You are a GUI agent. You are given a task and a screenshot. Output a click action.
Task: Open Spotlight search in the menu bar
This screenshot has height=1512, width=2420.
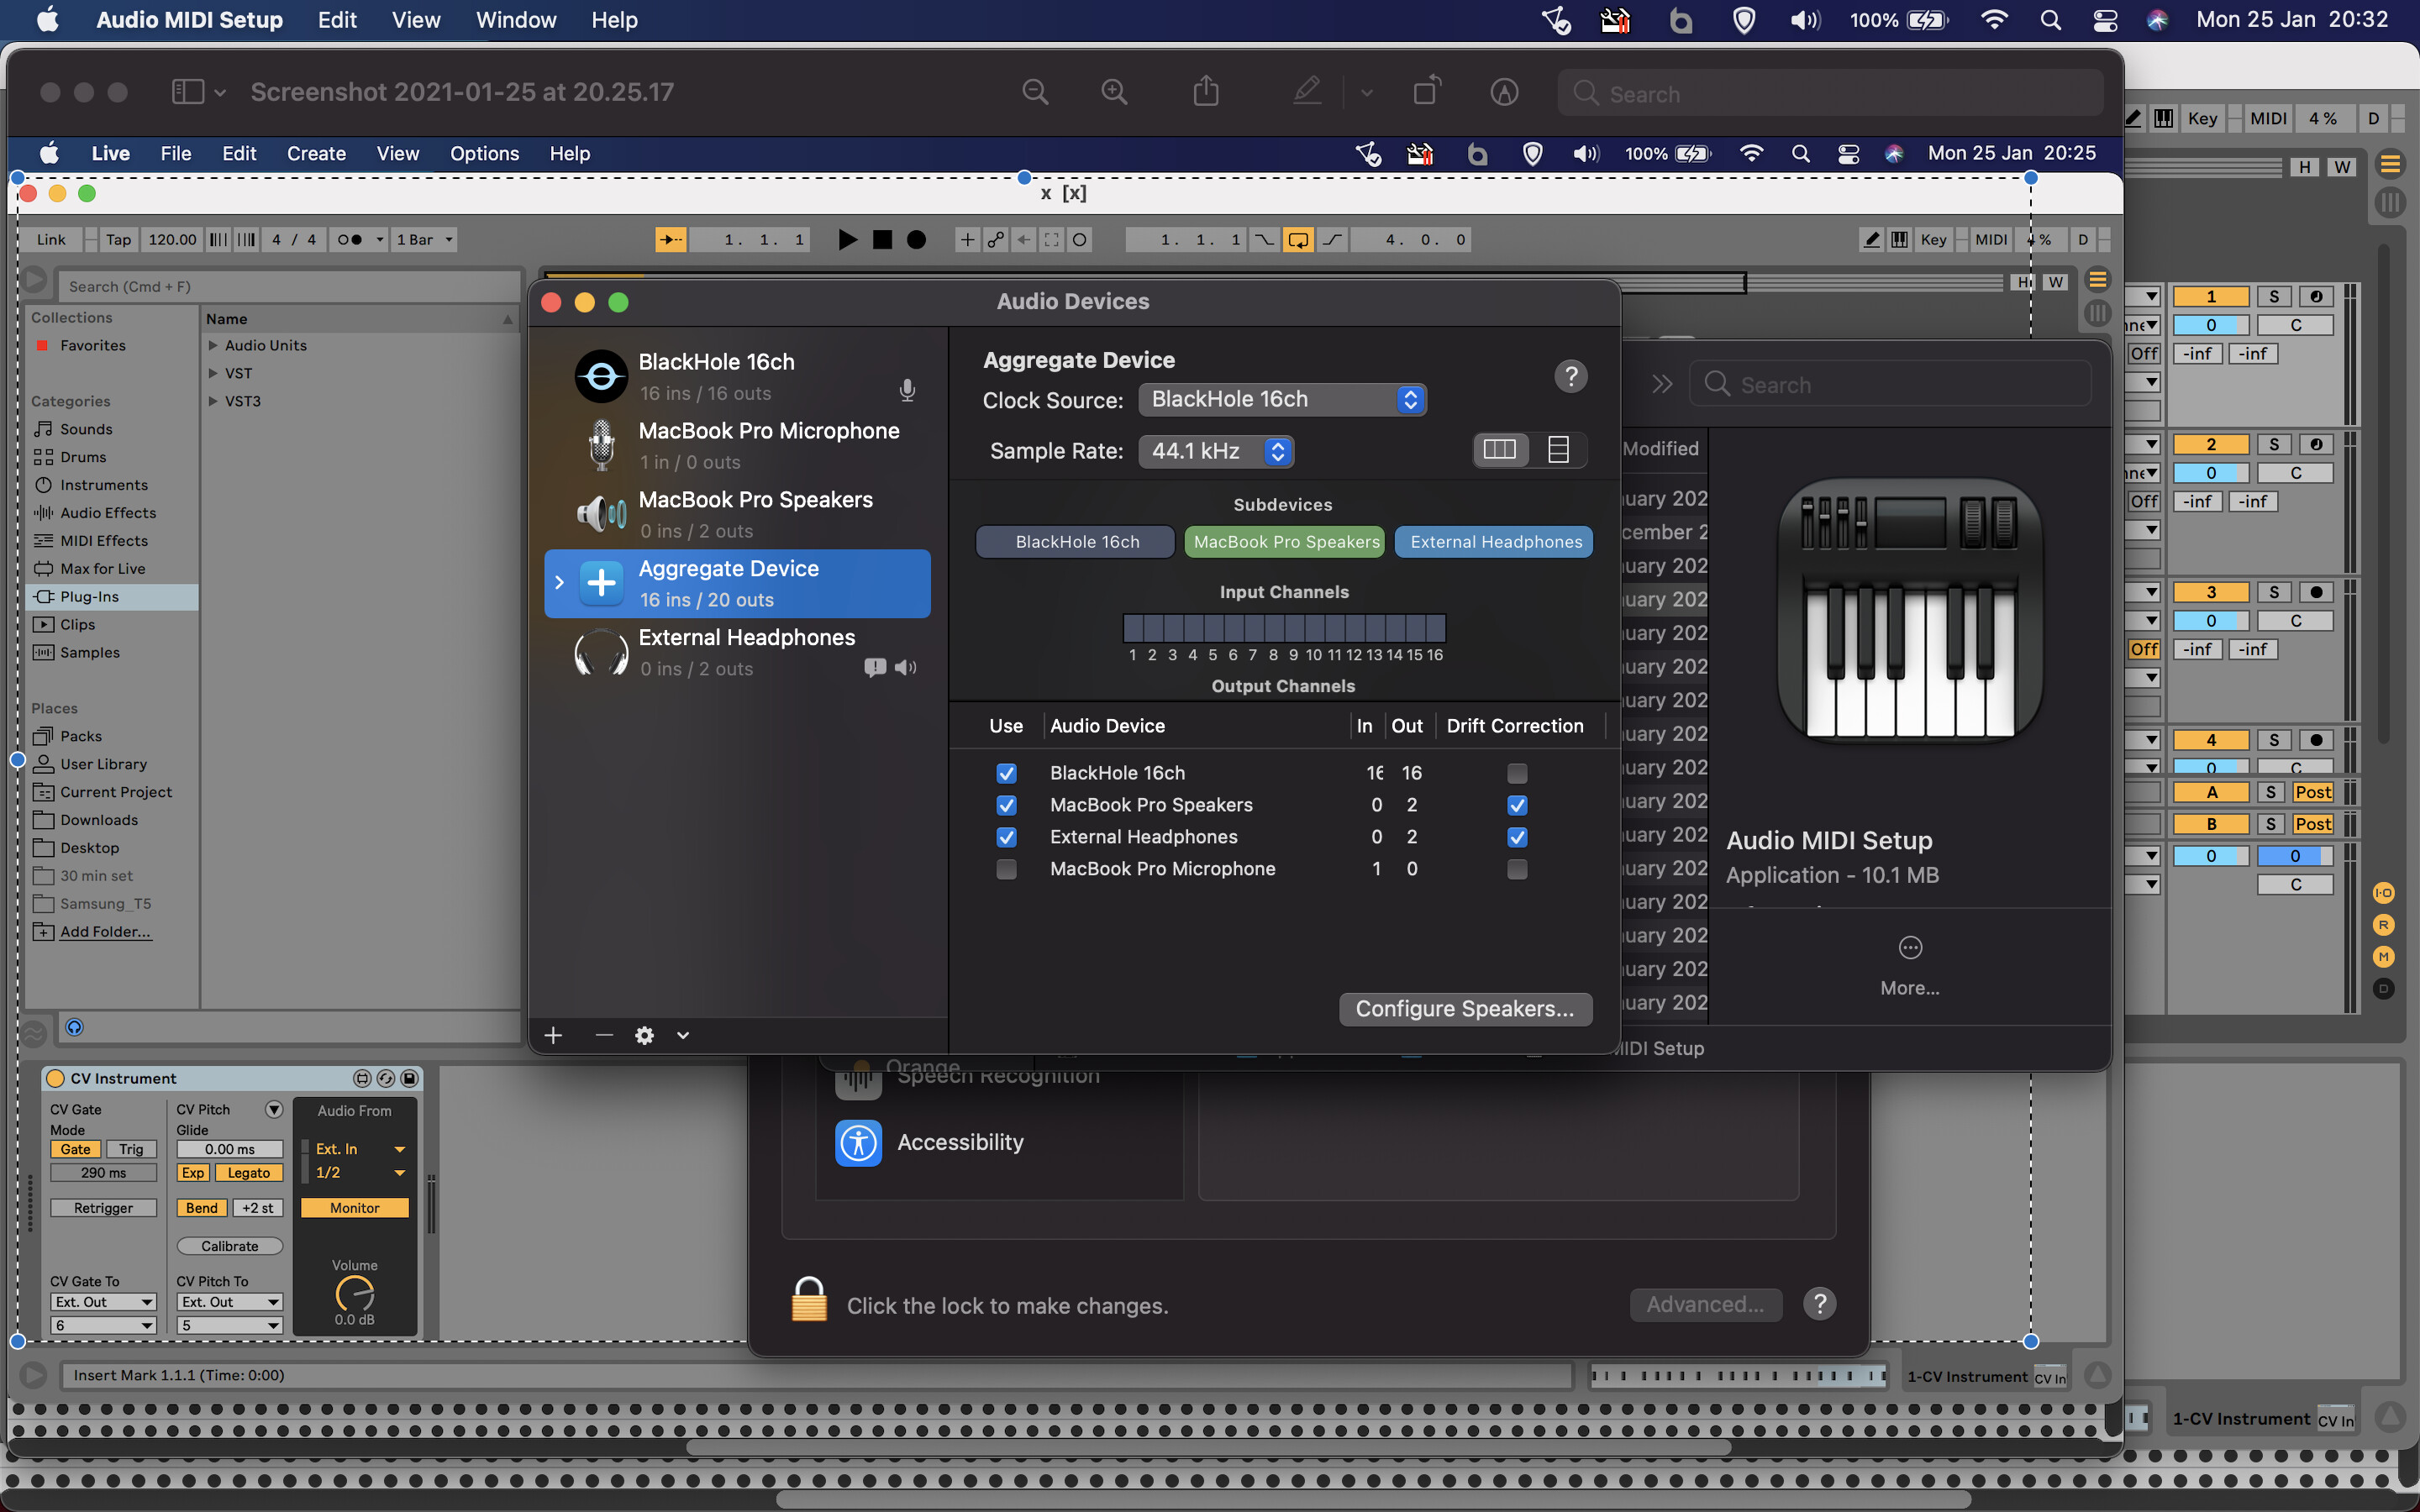[x=2051, y=20]
